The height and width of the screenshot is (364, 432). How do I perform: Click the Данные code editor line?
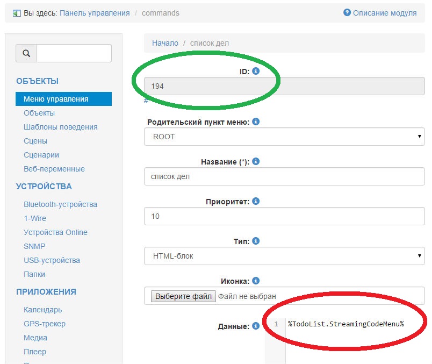(x=346, y=324)
